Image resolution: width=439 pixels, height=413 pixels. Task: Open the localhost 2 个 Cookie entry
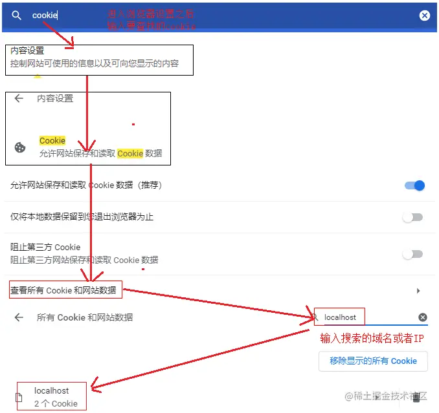point(56,397)
